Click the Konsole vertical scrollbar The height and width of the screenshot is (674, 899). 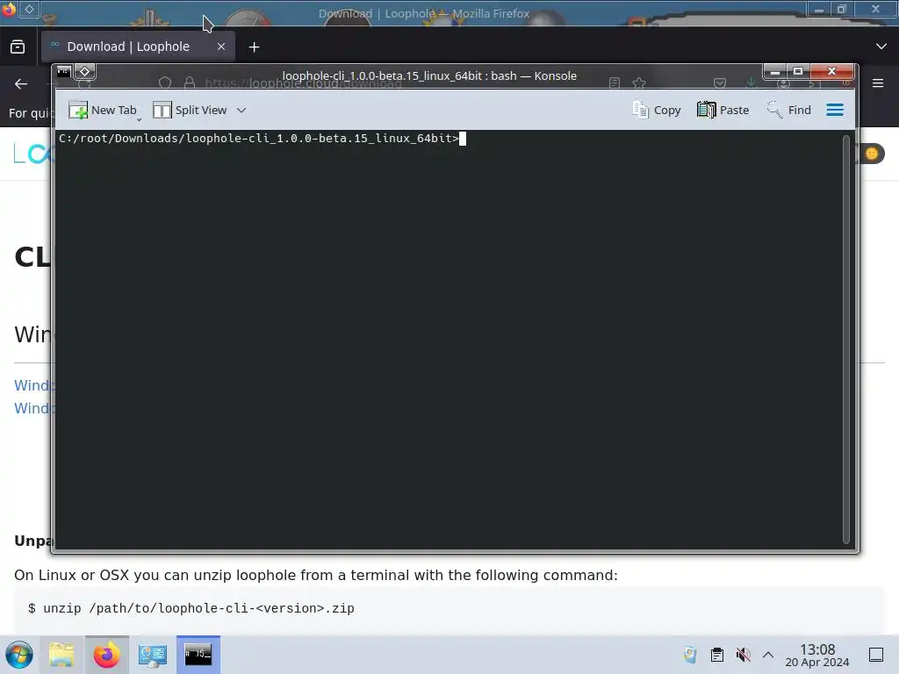point(845,339)
